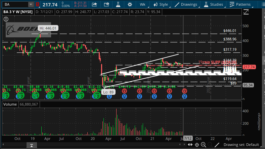Click the exclamation info icon on chart
This screenshot has height=149, width=265.
pyautogui.click(x=6, y=19)
